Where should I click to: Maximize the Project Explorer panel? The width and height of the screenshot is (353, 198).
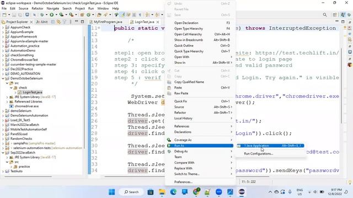point(82,22)
